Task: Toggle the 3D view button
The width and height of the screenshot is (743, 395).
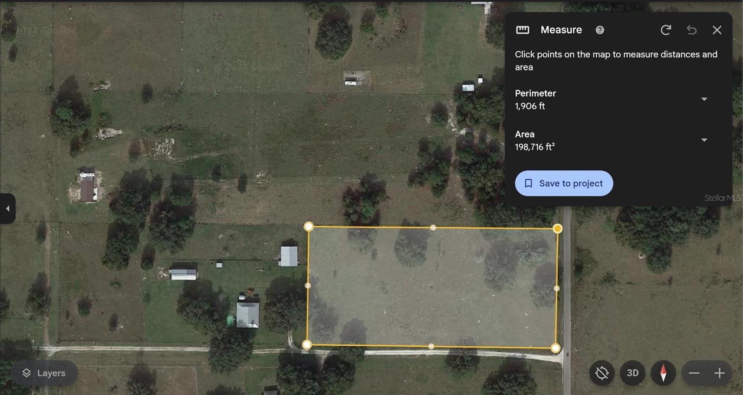Action: tap(632, 373)
